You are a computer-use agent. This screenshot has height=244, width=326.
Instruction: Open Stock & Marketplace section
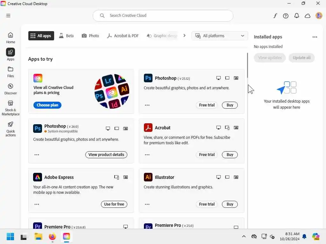(x=11, y=108)
